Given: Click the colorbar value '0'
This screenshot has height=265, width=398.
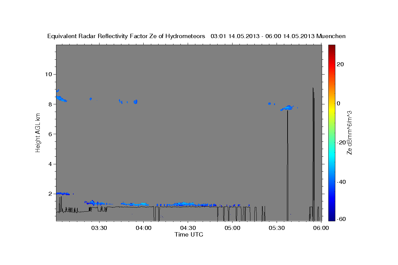Looking at the screenshot, I should [339, 103].
